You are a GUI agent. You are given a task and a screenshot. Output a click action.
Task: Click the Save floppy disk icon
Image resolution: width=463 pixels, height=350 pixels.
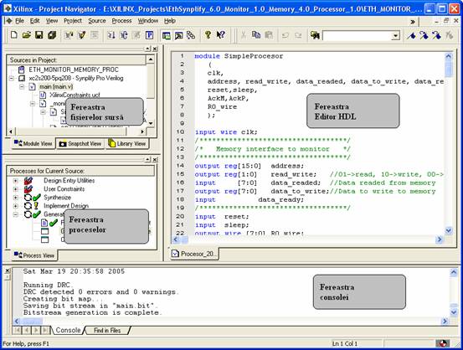click(39, 35)
